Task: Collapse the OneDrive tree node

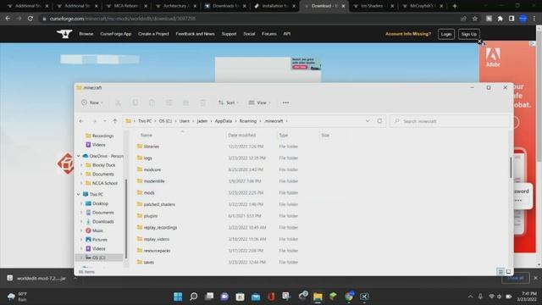Action: click(x=79, y=156)
